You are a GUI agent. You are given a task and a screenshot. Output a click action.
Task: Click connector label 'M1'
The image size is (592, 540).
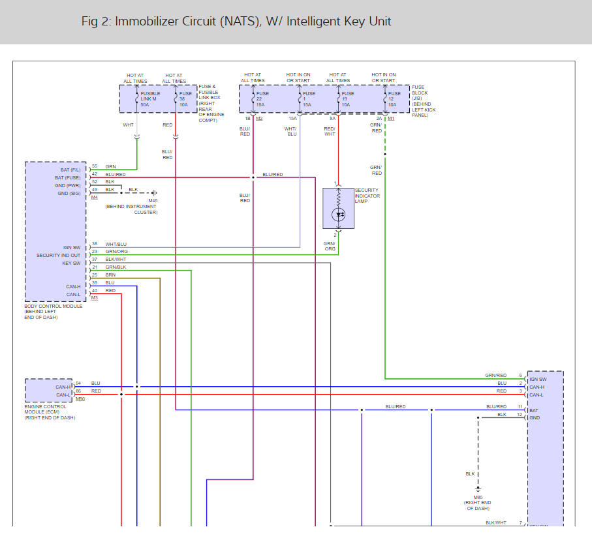click(x=391, y=119)
